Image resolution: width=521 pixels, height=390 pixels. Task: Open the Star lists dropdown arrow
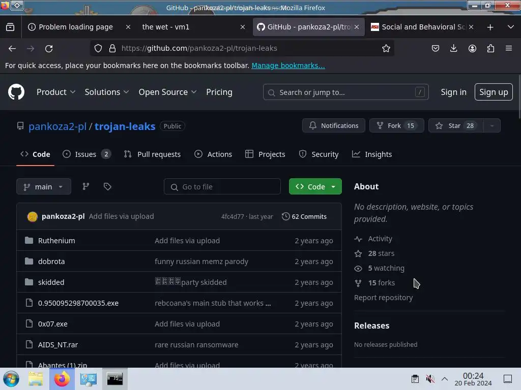click(492, 126)
